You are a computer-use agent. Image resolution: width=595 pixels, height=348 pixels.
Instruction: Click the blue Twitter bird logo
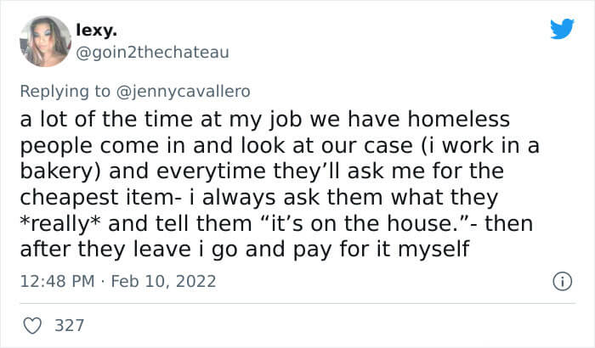(x=562, y=28)
